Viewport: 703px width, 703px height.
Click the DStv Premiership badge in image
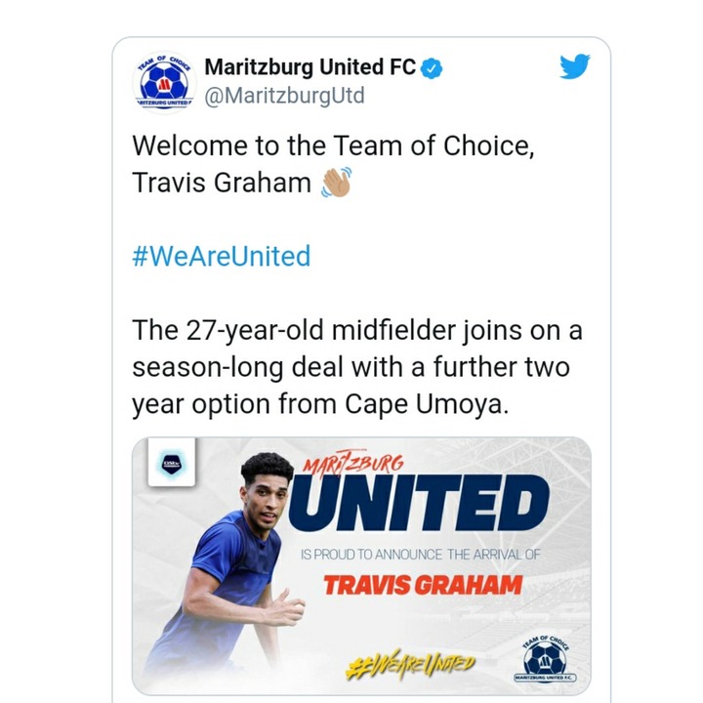click(171, 463)
